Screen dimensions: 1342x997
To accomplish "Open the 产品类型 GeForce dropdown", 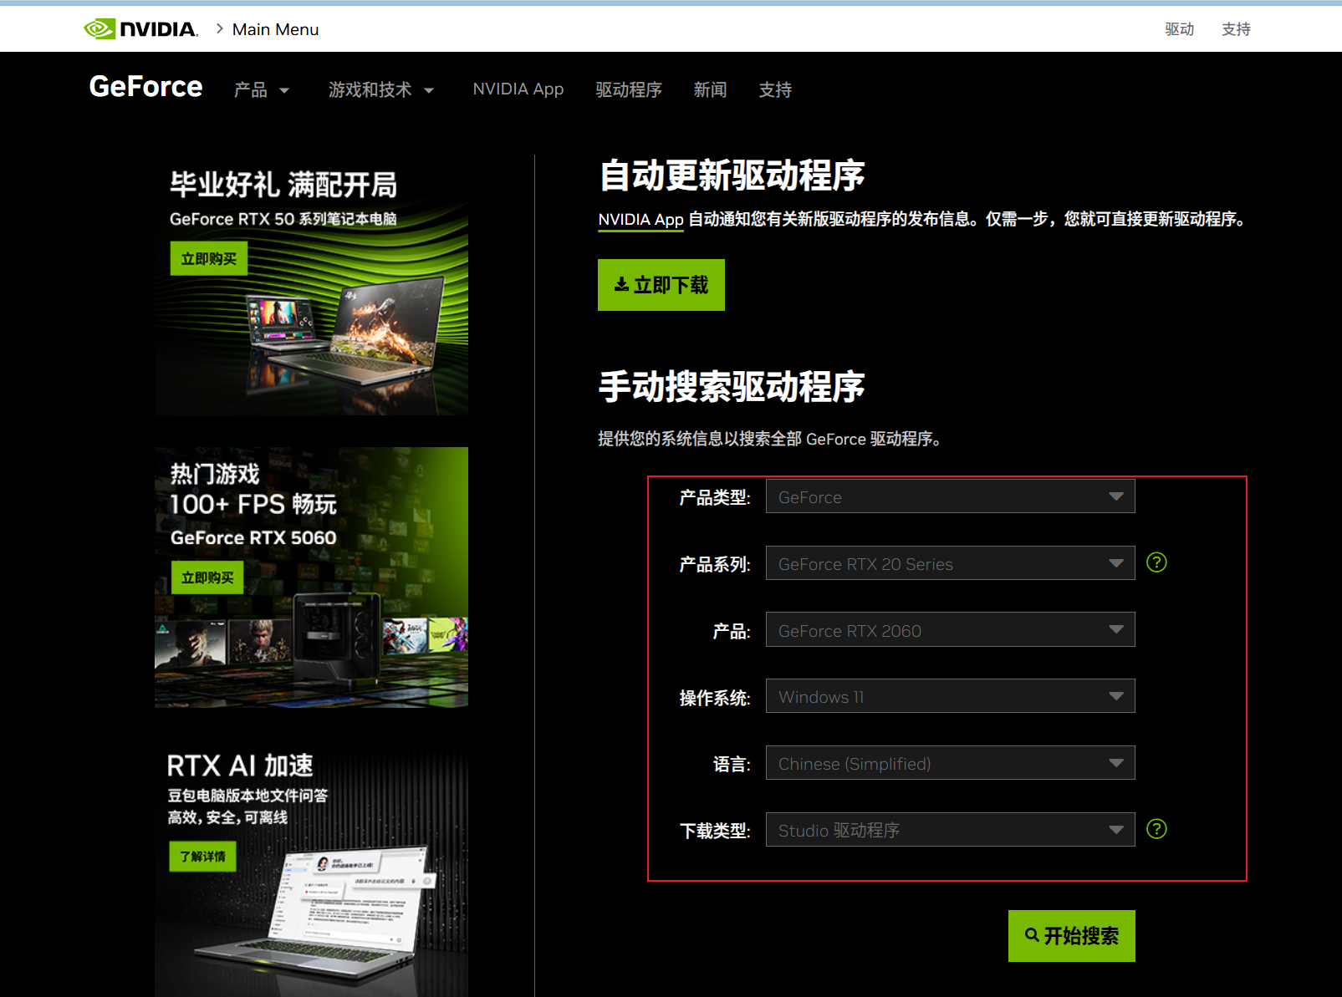I will pyautogui.click(x=950, y=496).
